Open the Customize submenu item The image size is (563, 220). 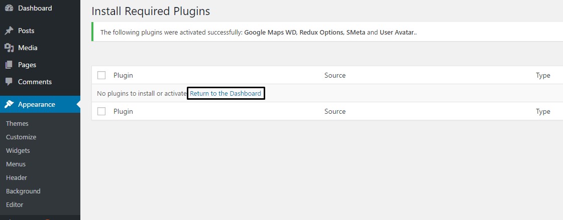[x=21, y=137]
